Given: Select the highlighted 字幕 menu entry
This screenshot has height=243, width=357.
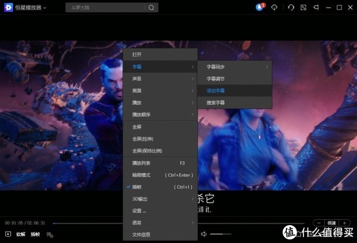Looking at the screenshot, I should coord(160,67).
